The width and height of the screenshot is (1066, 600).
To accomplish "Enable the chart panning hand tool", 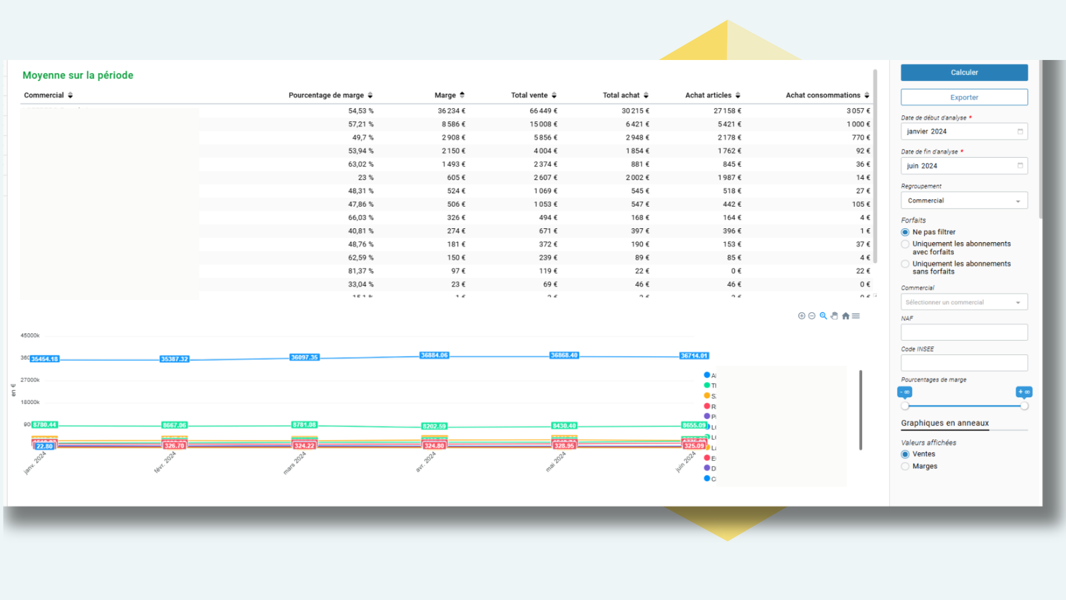I will (x=834, y=316).
